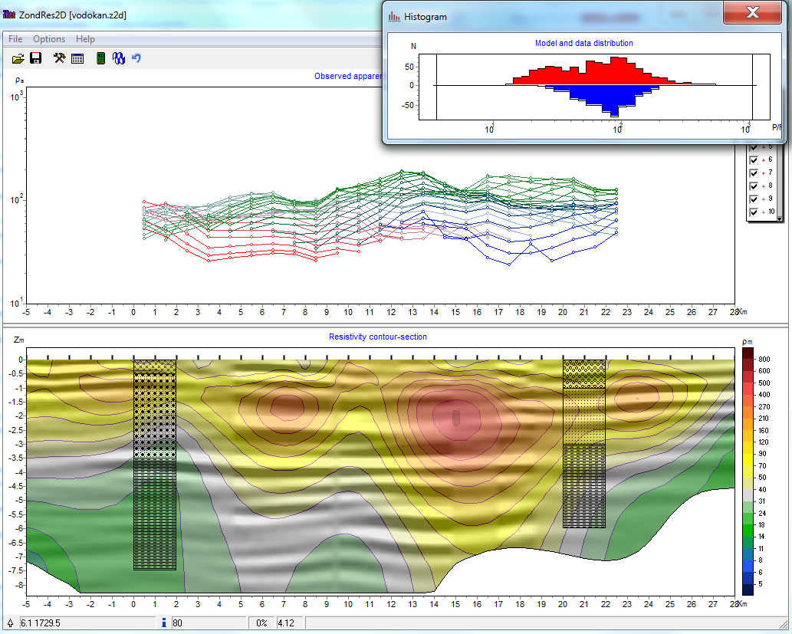
Task: Open the data table icon
Action: (x=77, y=58)
